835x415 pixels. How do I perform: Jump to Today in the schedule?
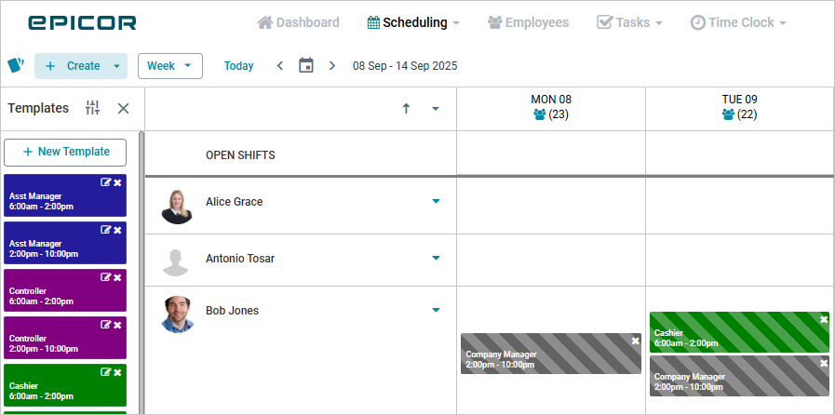point(238,66)
